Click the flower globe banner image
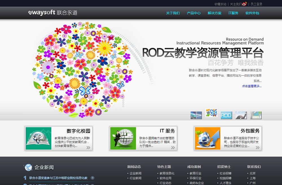The height and width of the screenshot is (185, 282). pyautogui.click(x=82, y=69)
